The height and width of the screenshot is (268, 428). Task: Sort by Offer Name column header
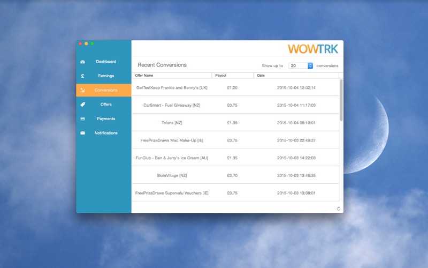point(171,76)
